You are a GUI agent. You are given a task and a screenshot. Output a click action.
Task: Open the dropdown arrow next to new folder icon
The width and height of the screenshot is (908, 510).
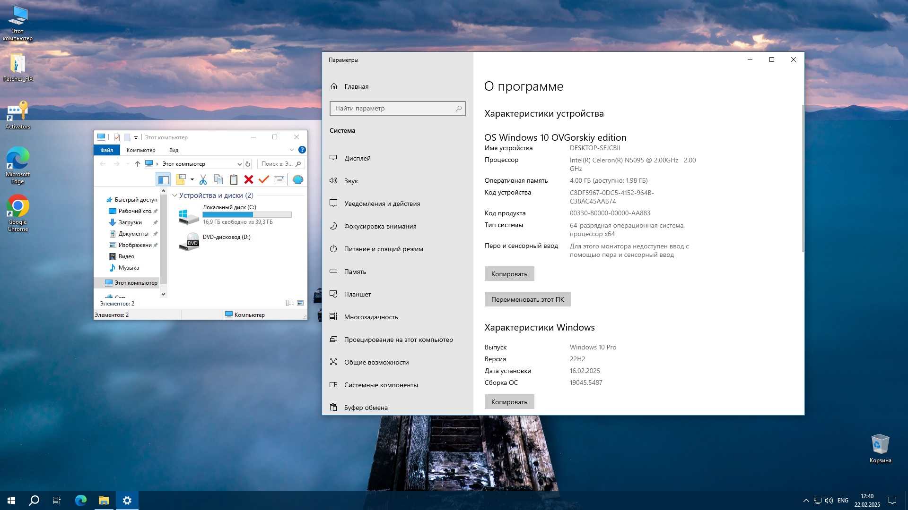click(192, 179)
